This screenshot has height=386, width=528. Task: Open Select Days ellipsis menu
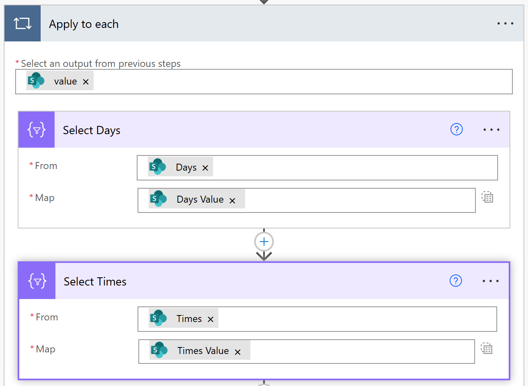pyautogui.click(x=491, y=130)
